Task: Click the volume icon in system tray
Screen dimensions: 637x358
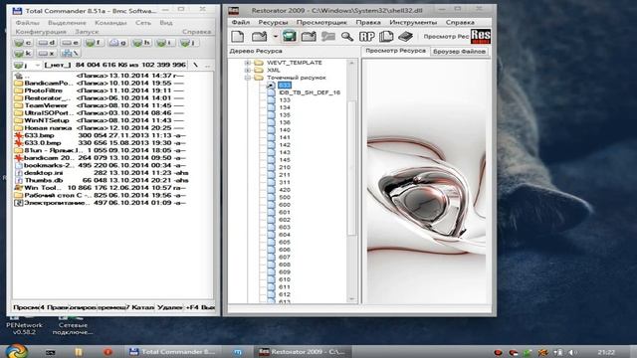Action: click(572, 353)
